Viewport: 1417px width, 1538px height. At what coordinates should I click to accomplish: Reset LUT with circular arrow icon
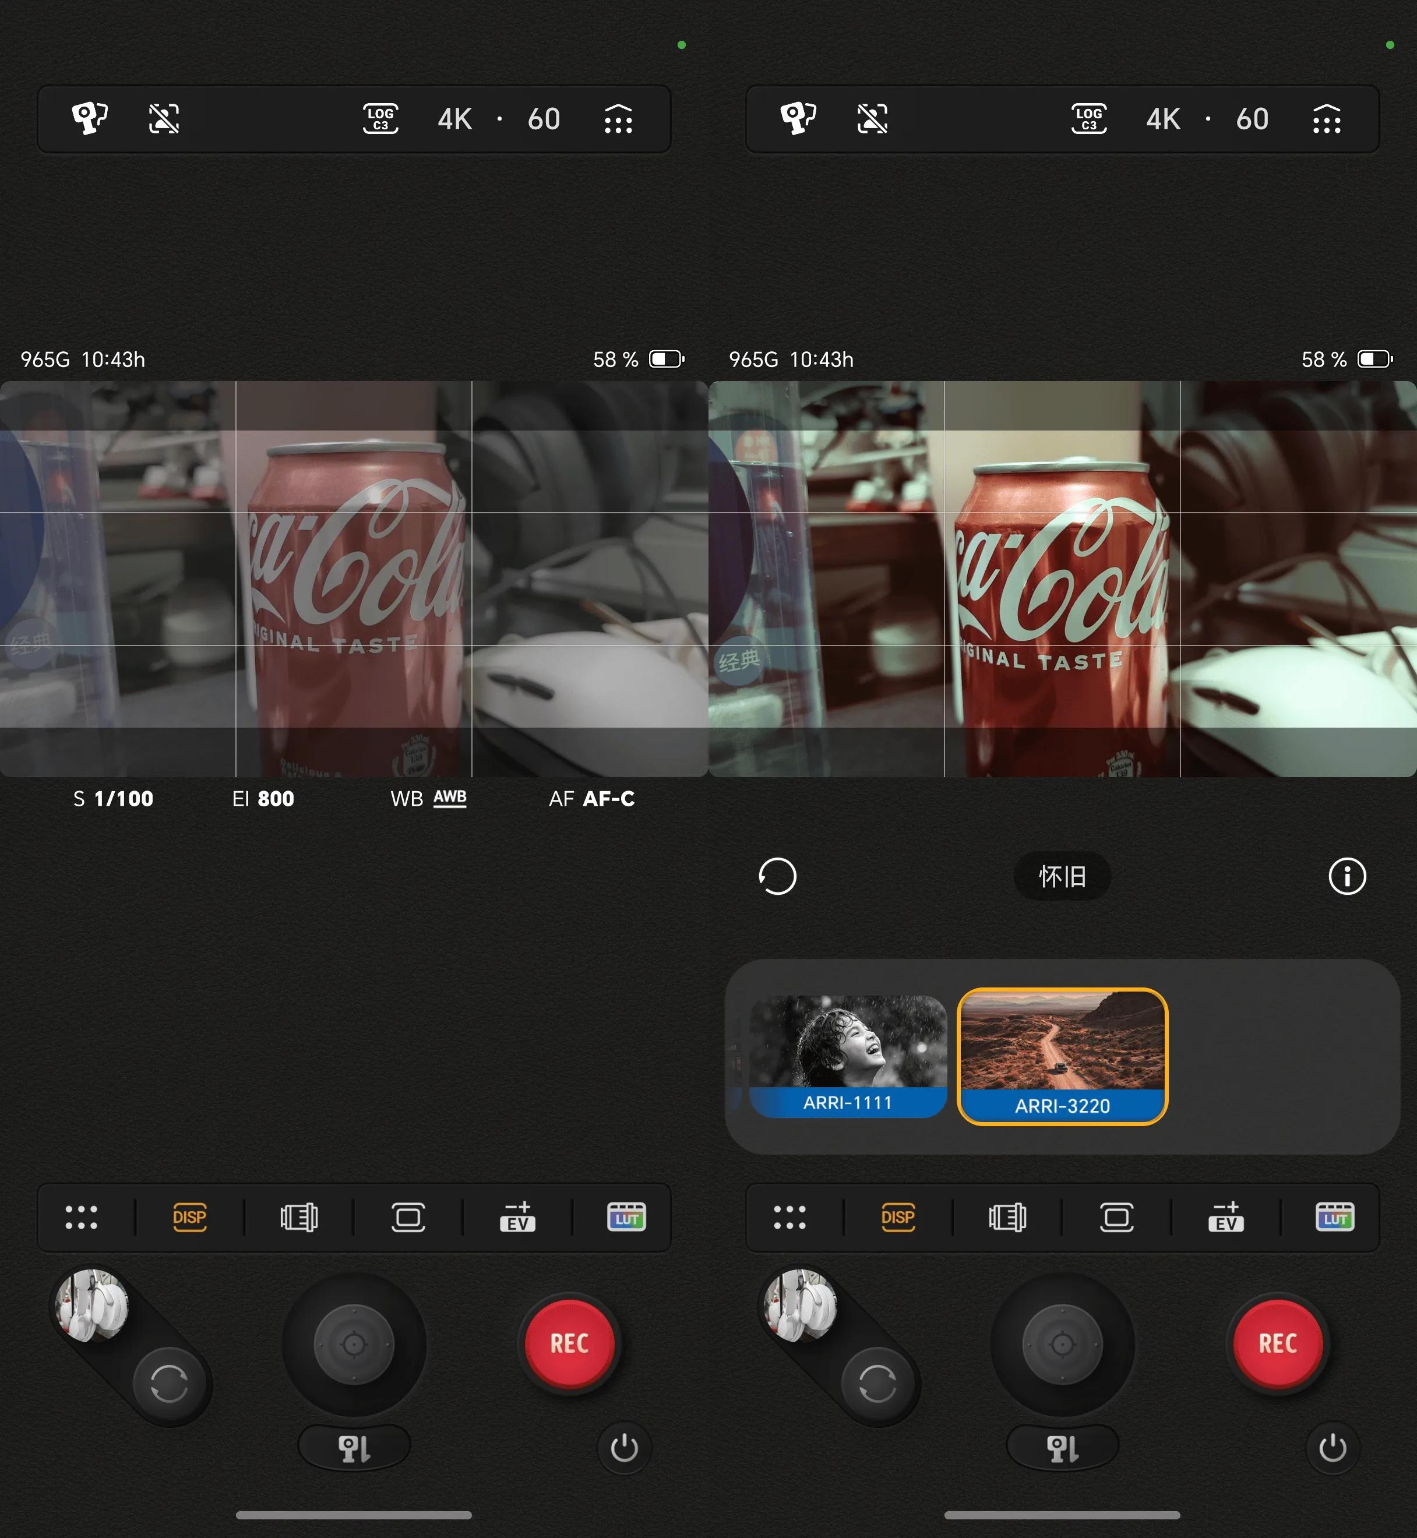(777, 876)
